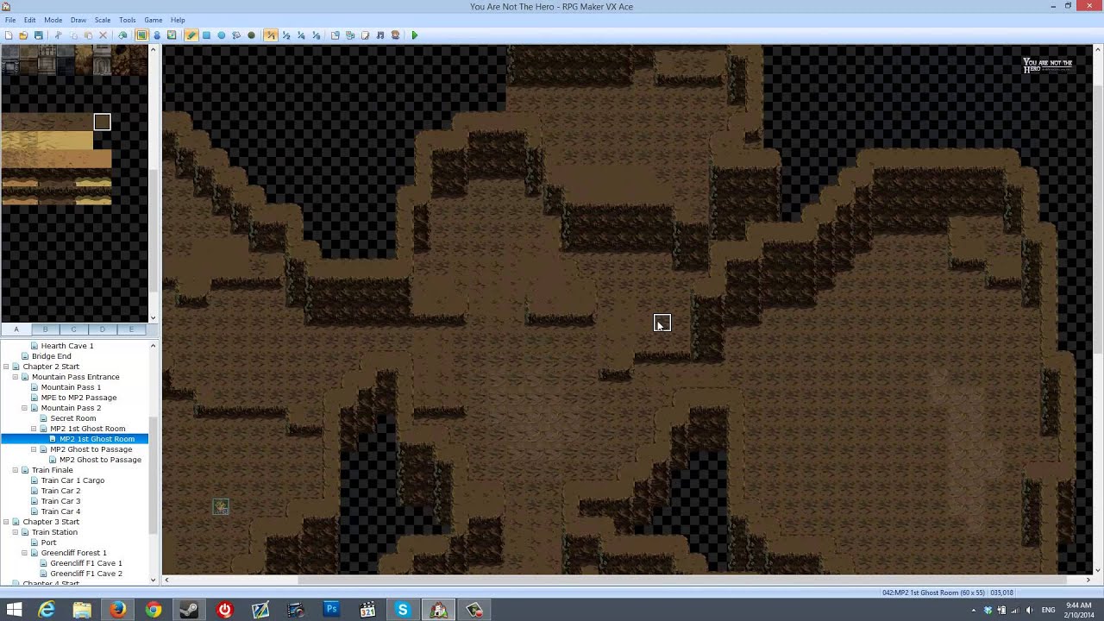The image size is (1104, 621).
Task: Switch to tileset tab D
Action: coord(102,329)
